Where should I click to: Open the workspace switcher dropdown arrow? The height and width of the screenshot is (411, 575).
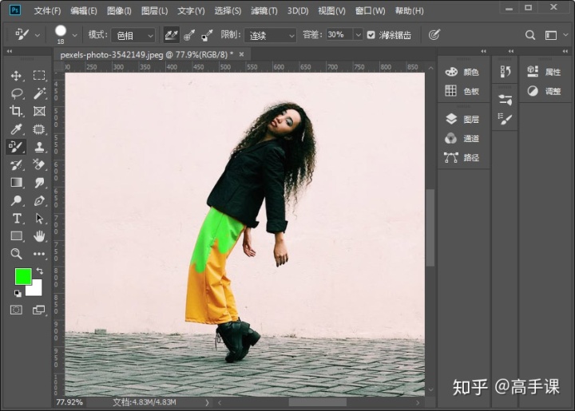(x=566, y=35)
